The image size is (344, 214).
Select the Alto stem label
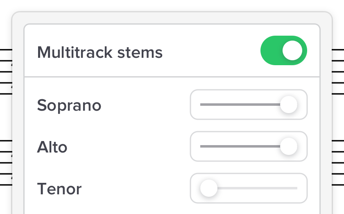pos(52,147)
